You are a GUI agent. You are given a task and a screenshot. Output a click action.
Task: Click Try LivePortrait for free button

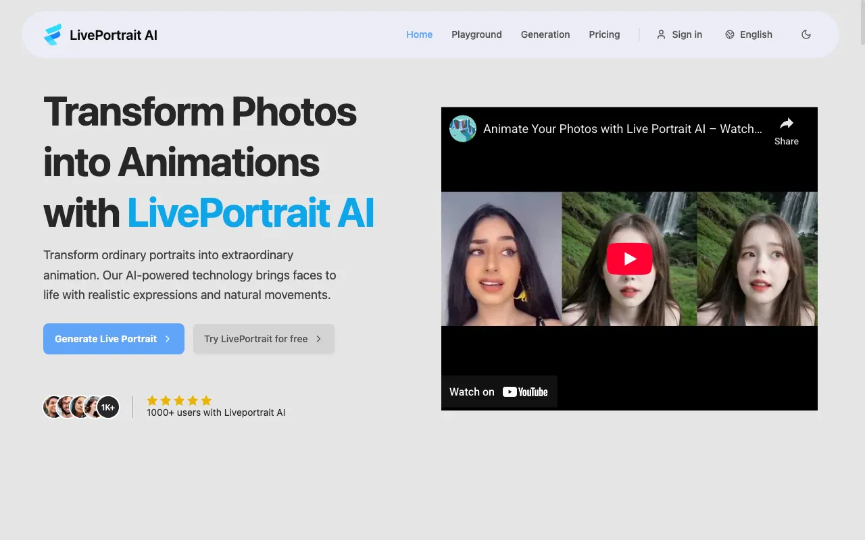pyautogui.click(x=264, y=339)
